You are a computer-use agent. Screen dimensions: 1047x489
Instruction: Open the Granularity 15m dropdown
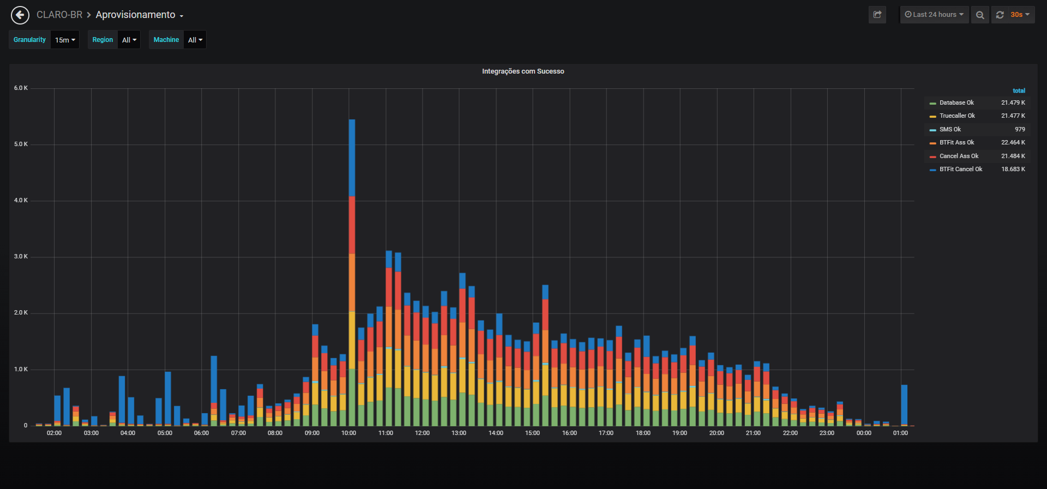pos(65,40)
